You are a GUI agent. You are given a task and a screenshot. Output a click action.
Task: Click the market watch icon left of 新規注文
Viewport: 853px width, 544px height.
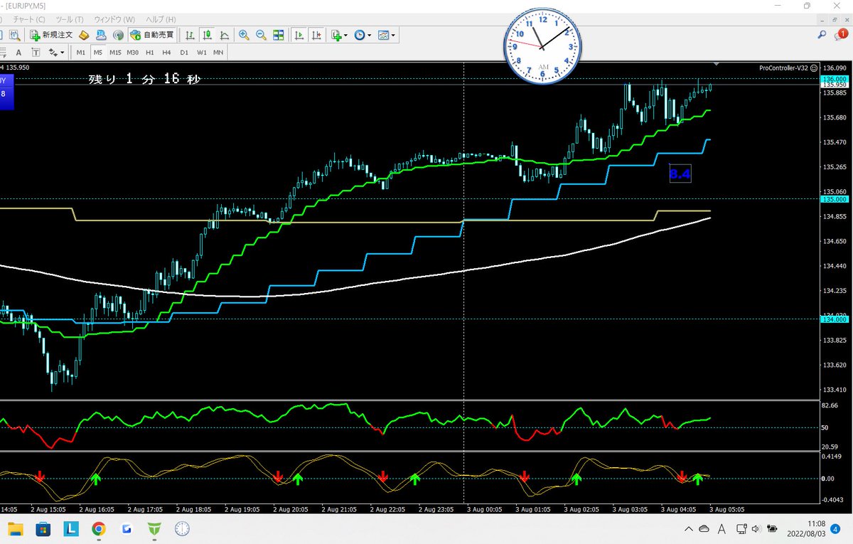click(x=14, y=34)
